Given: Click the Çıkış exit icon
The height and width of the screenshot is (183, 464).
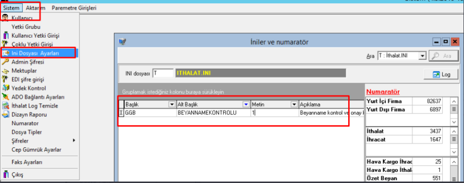Looking at the screenshot, I should (5, 174).
